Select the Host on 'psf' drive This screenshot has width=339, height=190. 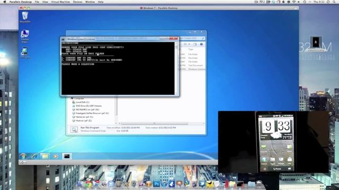(82, 121)
